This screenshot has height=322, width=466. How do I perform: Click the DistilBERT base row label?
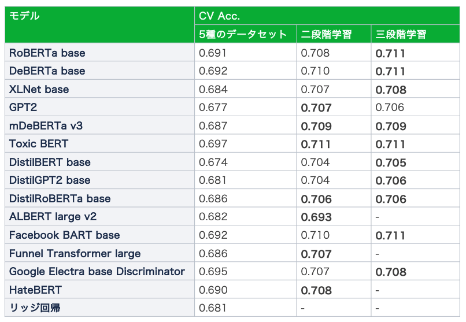pos(50,162)
